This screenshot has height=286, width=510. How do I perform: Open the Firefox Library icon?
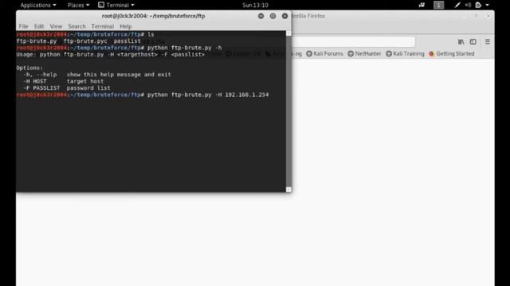pos(461,42)
